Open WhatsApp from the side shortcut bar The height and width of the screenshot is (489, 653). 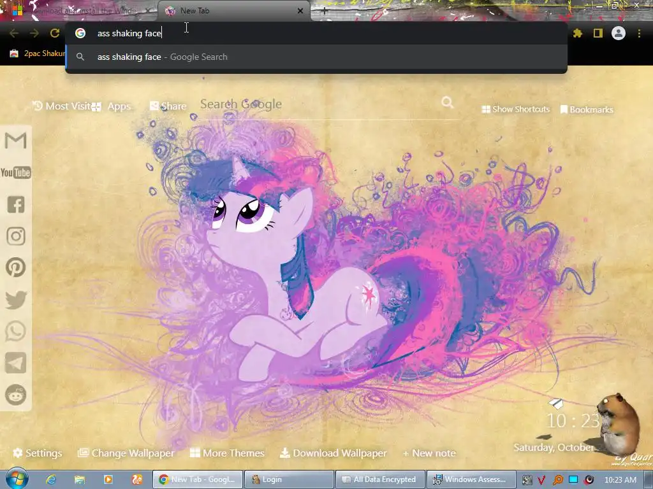[x=16, y=331]
